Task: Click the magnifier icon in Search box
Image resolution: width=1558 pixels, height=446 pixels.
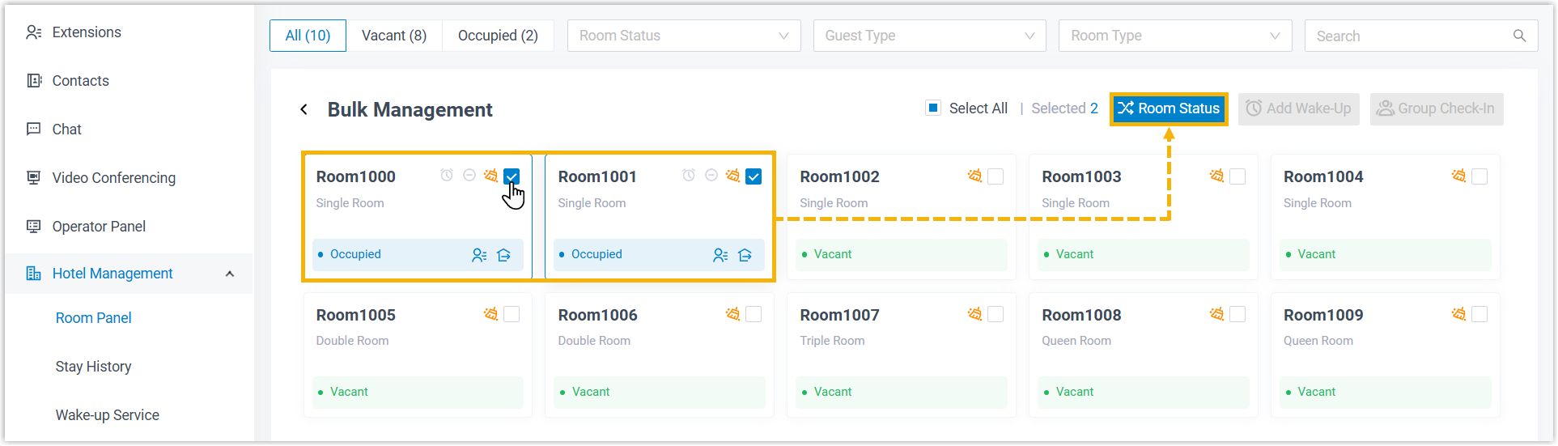Action: [1519, 36]
